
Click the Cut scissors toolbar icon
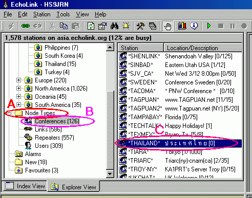pyautogui.click(x=52, y=26)
